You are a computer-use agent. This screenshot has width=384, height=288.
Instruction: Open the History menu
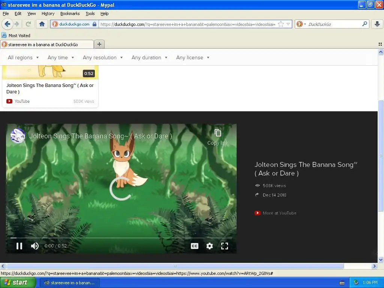(x=48, y=13)
